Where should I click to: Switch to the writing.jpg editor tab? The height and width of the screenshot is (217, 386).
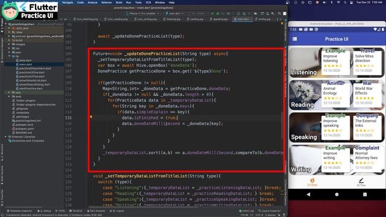click(x=264, y=19)
